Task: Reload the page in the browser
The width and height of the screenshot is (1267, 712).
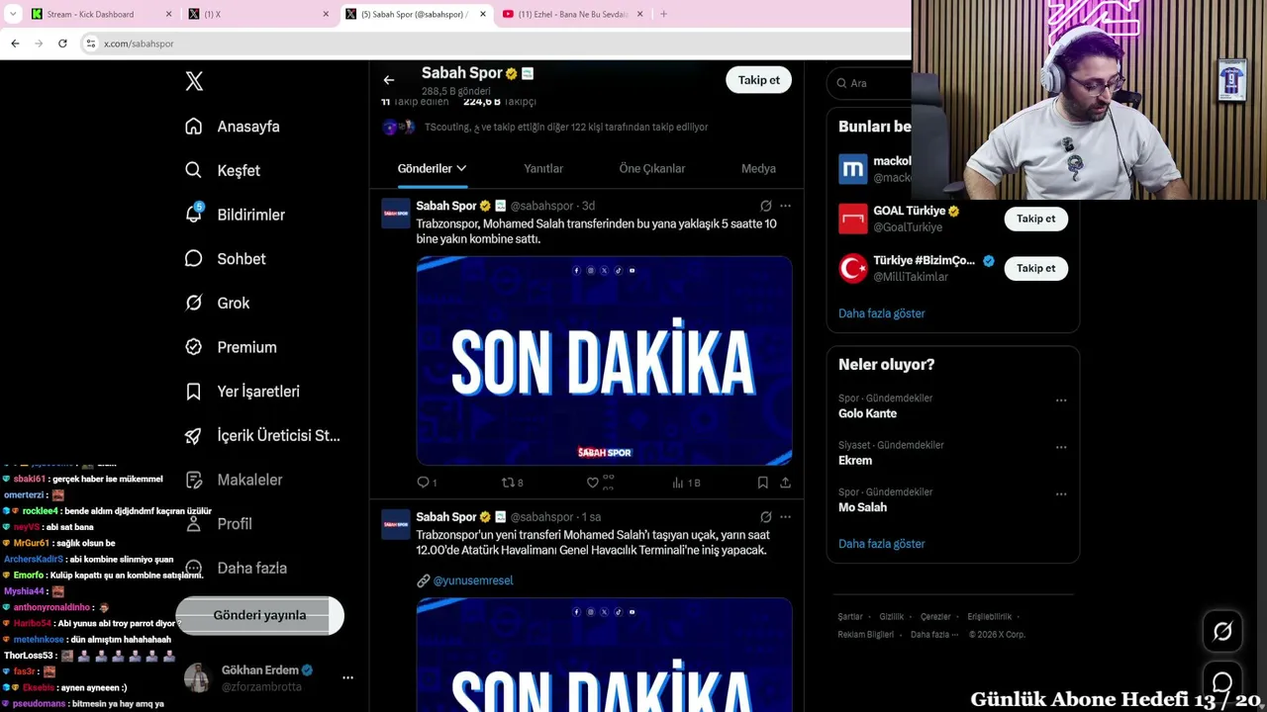Action: click(62, 44)
